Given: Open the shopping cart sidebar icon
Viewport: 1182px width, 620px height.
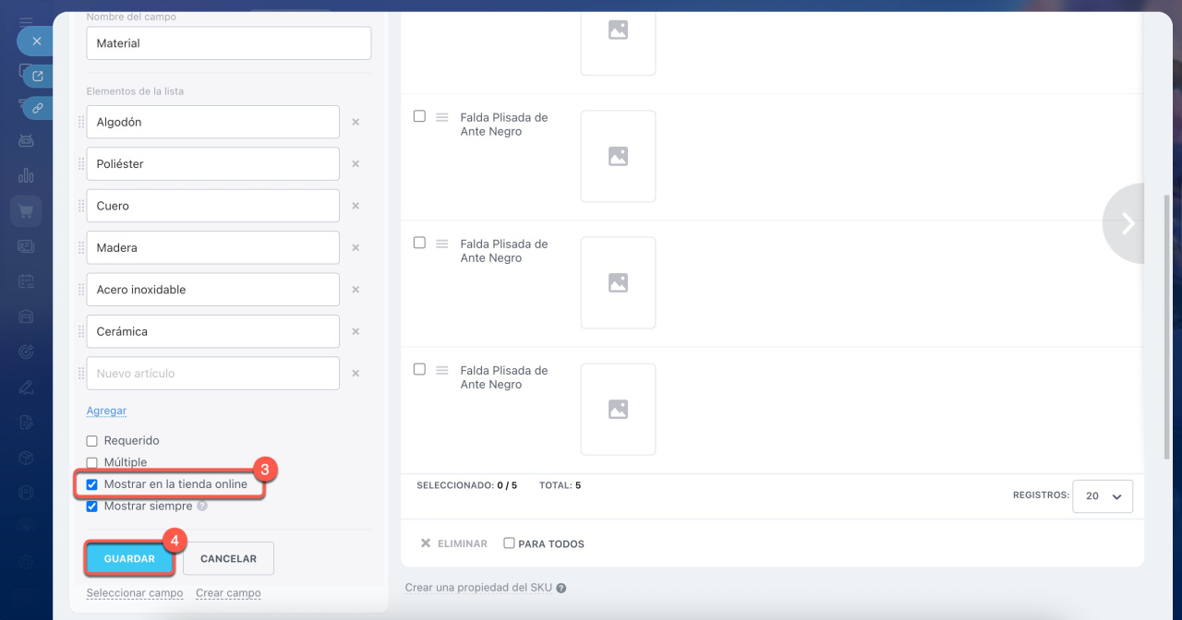Looking at the screenshot, I should coord(26,211).
